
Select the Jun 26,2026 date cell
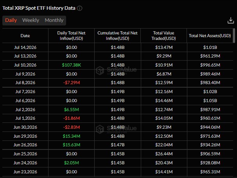tap(25, 145)
